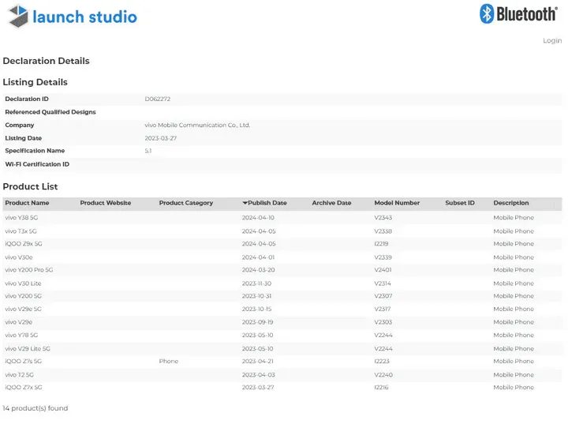Click the 'Phone' product category cell

[x=169, y=362]
